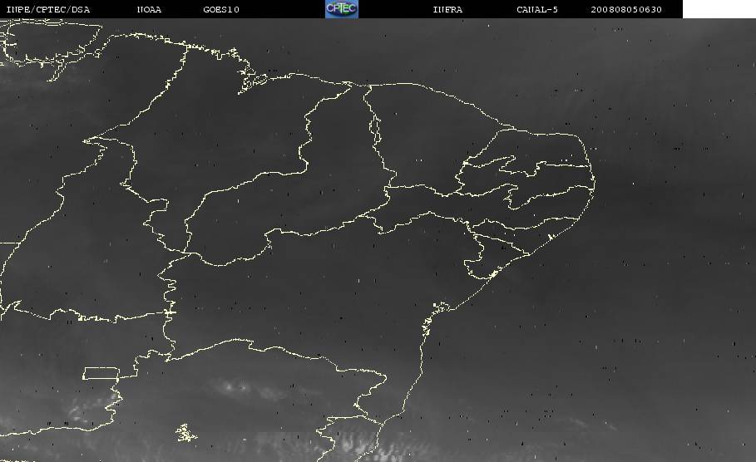Select the INPE/CPTEC/DSA header text
The image size is (756, 462).
click(48, 10)
